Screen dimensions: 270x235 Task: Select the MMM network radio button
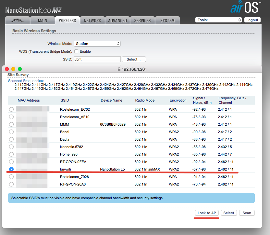tap(11, 124)
